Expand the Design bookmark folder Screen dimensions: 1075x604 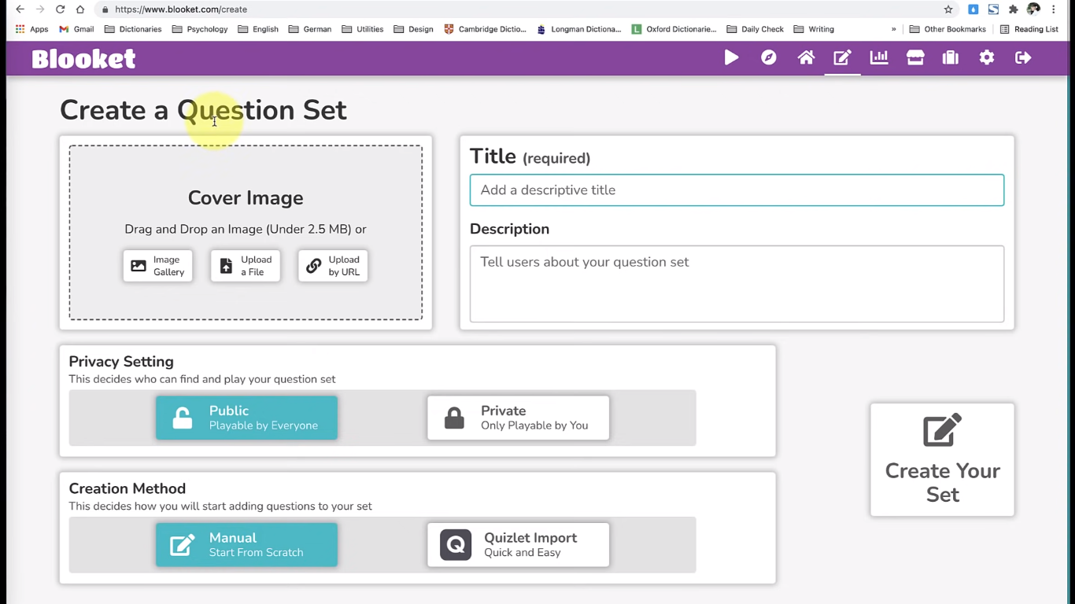tap(413, 29)
